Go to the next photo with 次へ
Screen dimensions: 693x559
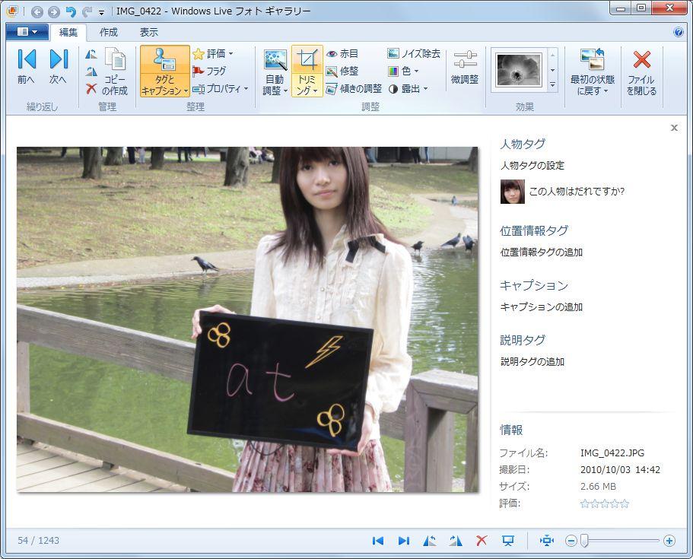coord(59,67)
